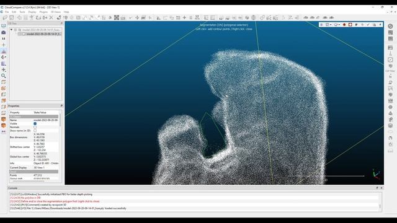
Task: Undock the Properties panel
Action: point(61,106)
